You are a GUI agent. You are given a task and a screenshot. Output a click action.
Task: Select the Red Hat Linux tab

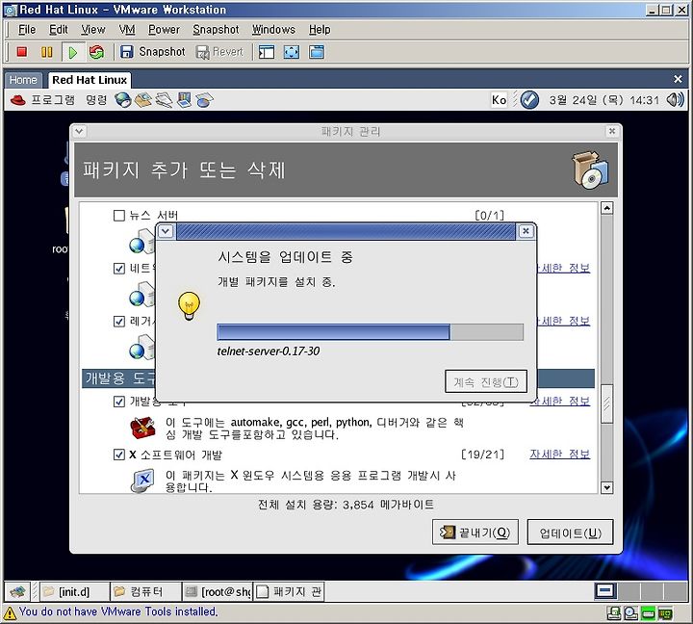click(x=90, y=80)
